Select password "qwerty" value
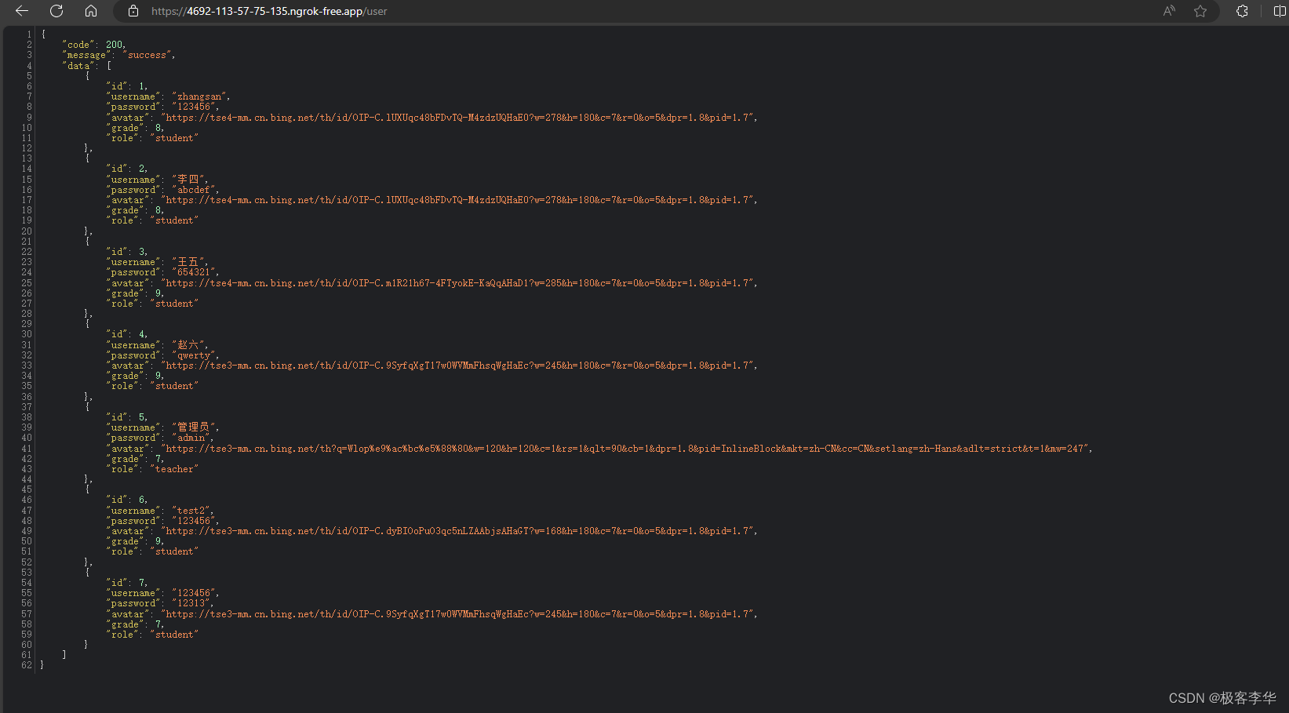1289x713 pixels. [x=194, y=355]
